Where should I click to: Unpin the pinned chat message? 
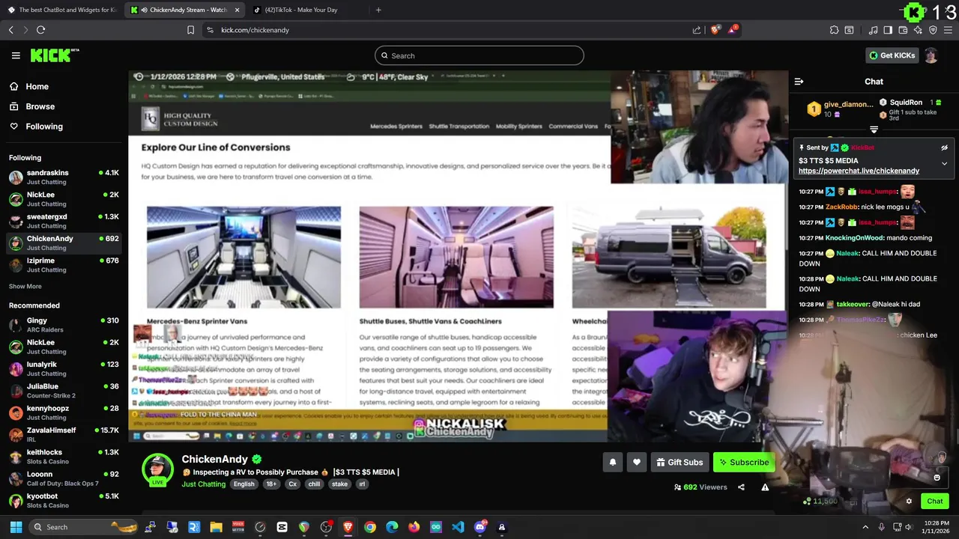944,147
